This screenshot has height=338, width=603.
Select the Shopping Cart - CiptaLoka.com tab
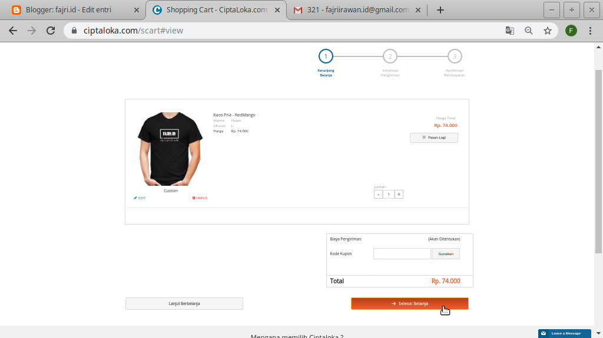[216, 10]
